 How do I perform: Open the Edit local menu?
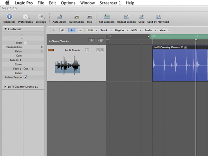coord(93,30)
